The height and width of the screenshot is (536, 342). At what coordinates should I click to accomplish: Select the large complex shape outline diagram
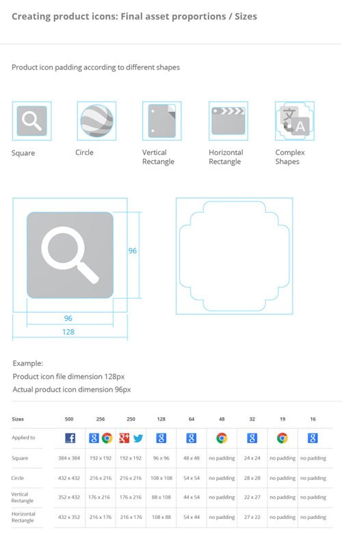pos(235,255)
